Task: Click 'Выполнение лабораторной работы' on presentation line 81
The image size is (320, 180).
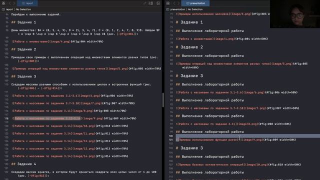Action: click(212, 56)
